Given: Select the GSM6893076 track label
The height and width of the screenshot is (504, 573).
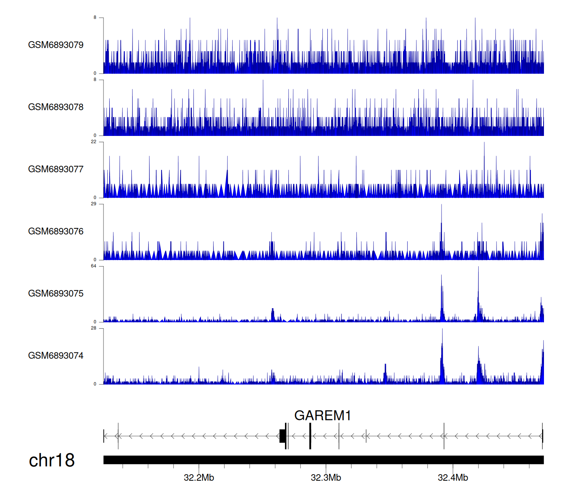Looking at the screenshot, I should [x=56, y=232].
